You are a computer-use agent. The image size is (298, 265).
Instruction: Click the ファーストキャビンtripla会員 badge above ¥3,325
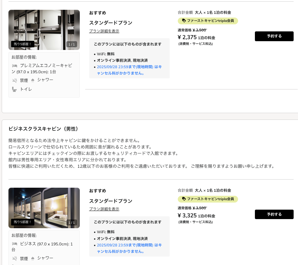coord(208,199)
